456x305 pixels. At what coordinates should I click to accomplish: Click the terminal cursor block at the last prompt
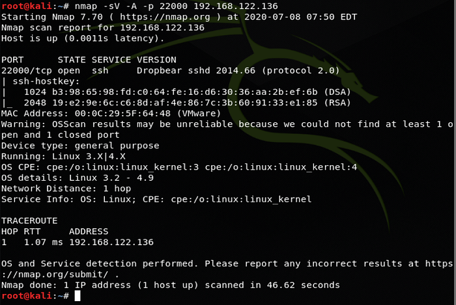pyautogui.click(x=78, y=296)
